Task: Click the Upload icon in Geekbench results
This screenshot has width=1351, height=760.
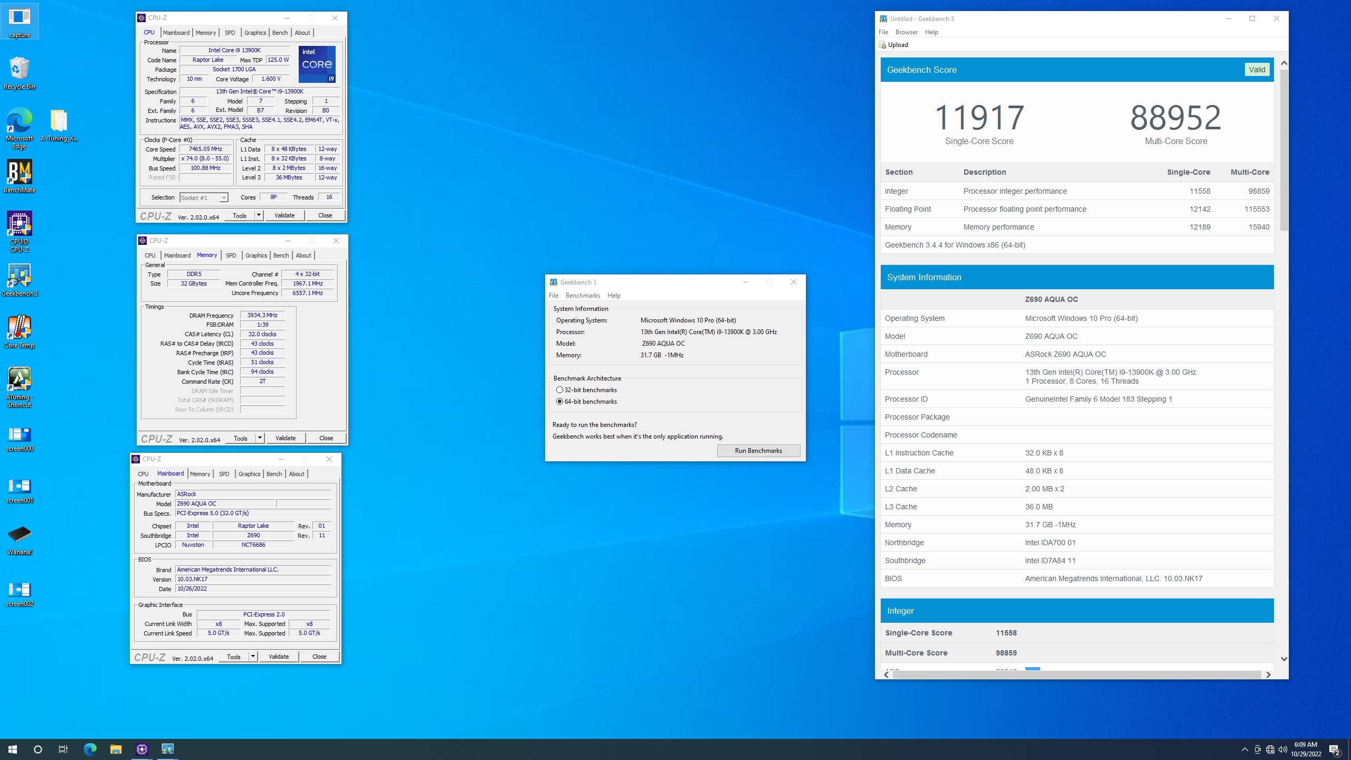Action: [x=882, y=45]
